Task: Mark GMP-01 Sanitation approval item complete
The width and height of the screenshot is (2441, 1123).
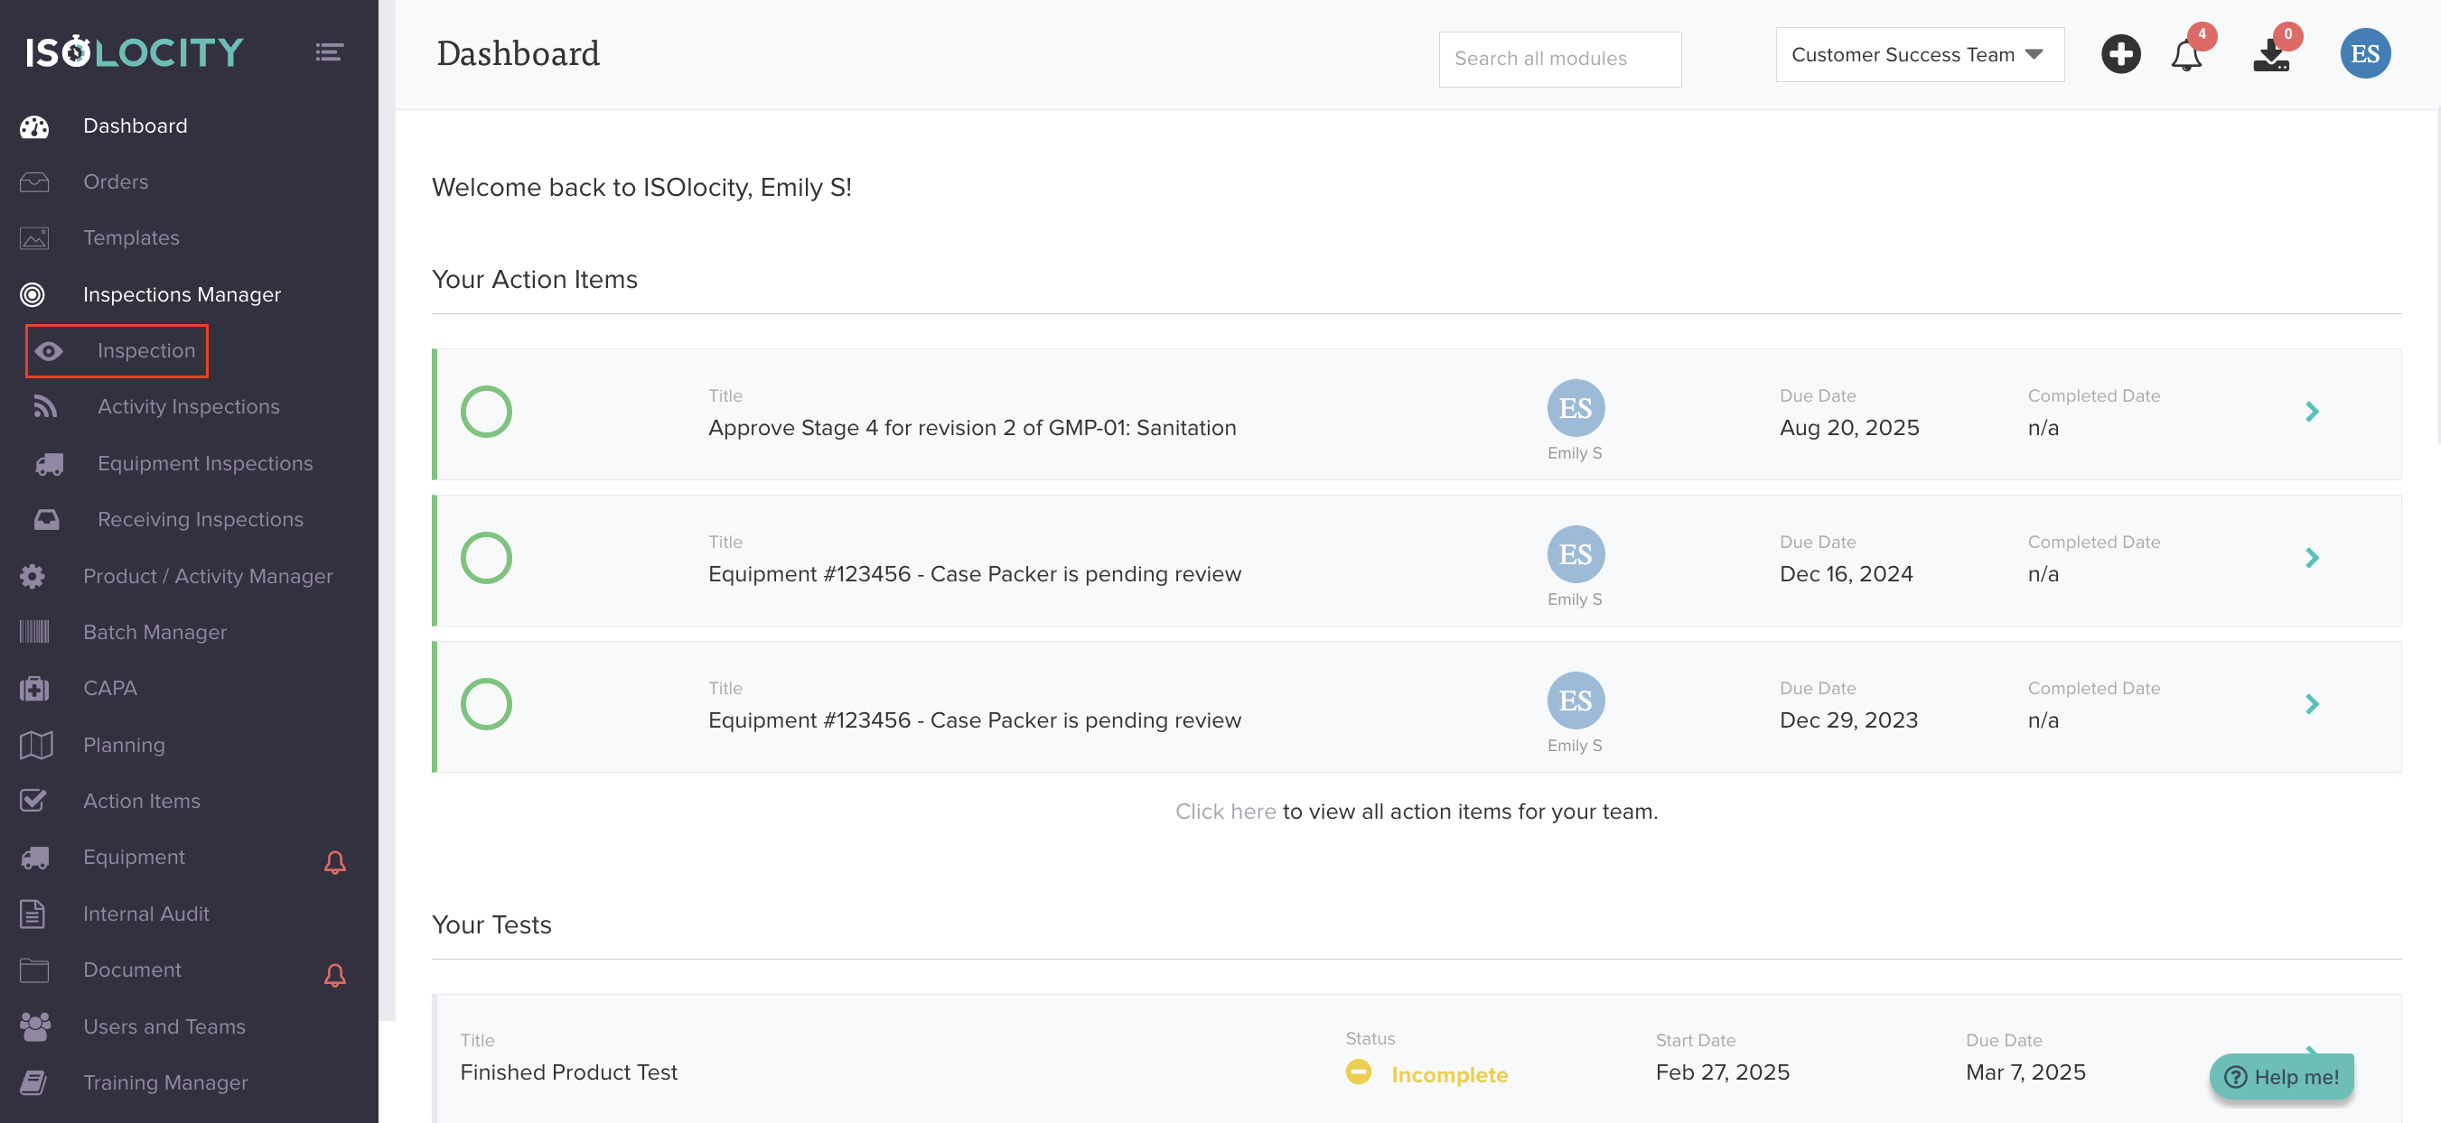Action: pos(486,412)
